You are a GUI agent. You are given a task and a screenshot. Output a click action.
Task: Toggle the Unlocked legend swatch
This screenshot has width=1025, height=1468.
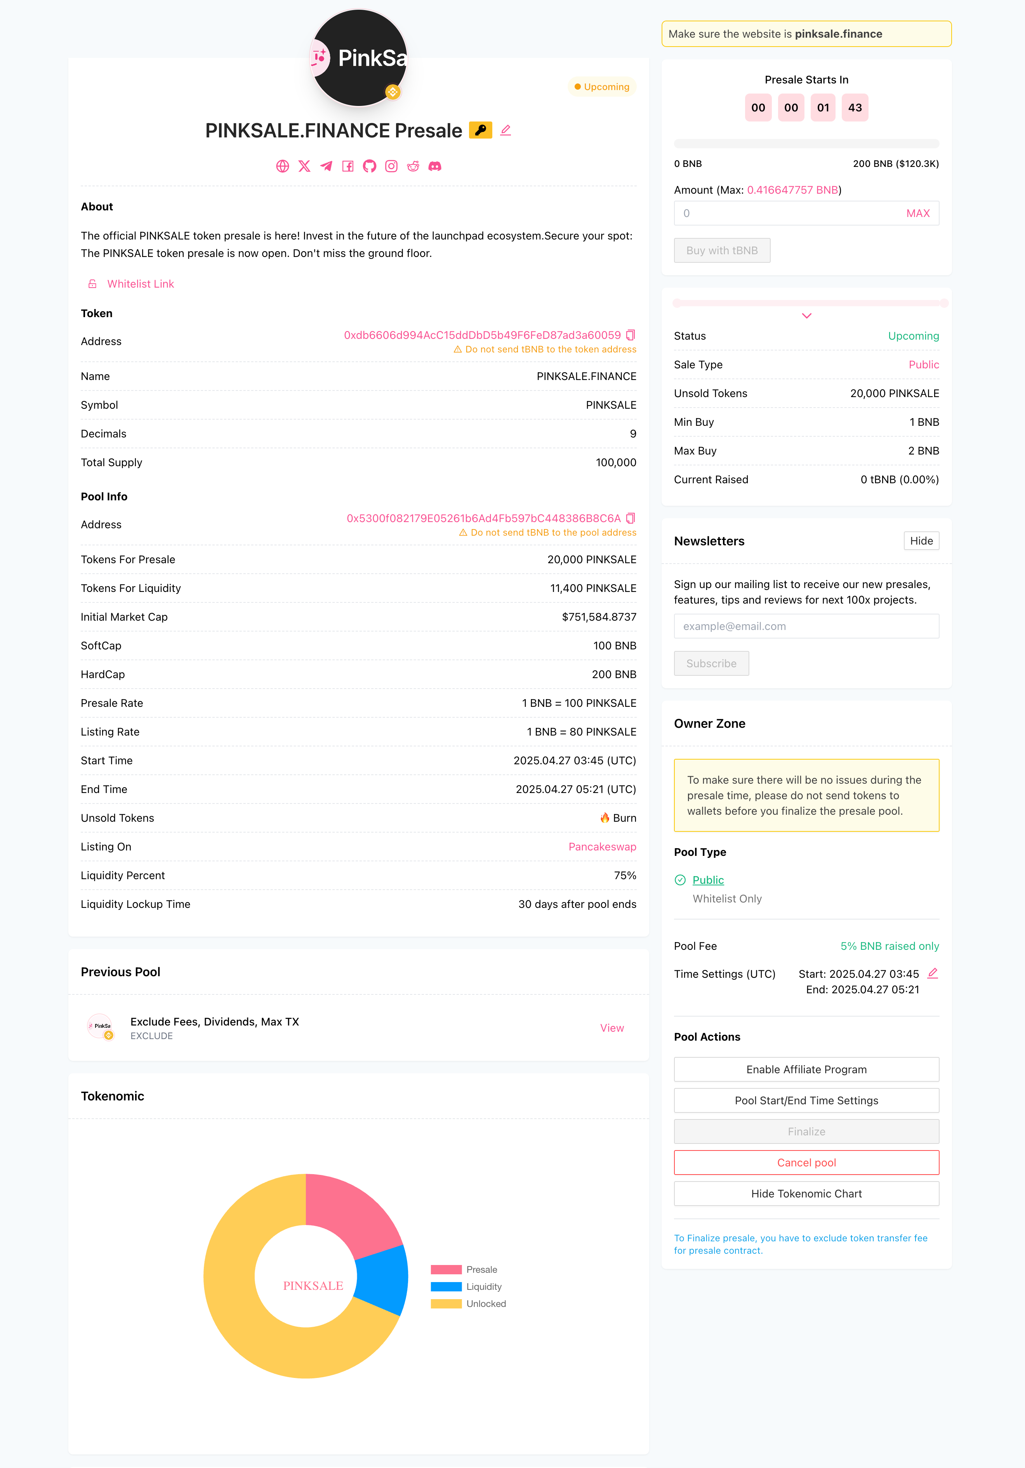click(446, 1304)
